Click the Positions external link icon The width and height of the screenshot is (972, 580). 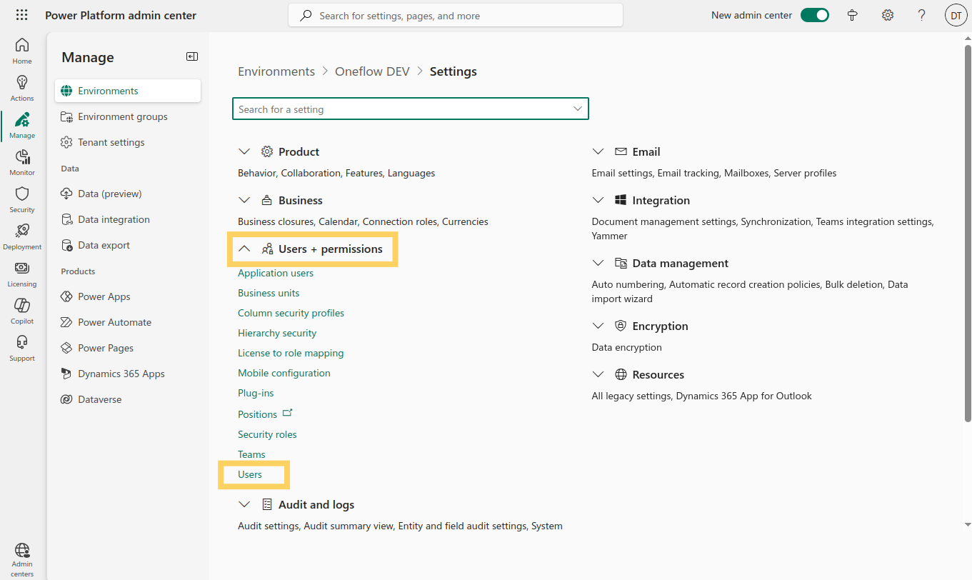288,413
